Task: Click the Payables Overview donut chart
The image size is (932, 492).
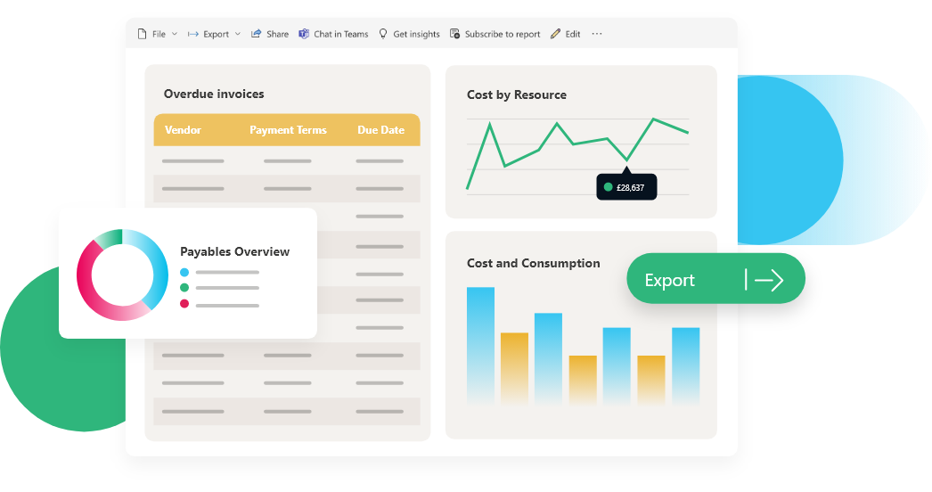Action: point(122,275)
